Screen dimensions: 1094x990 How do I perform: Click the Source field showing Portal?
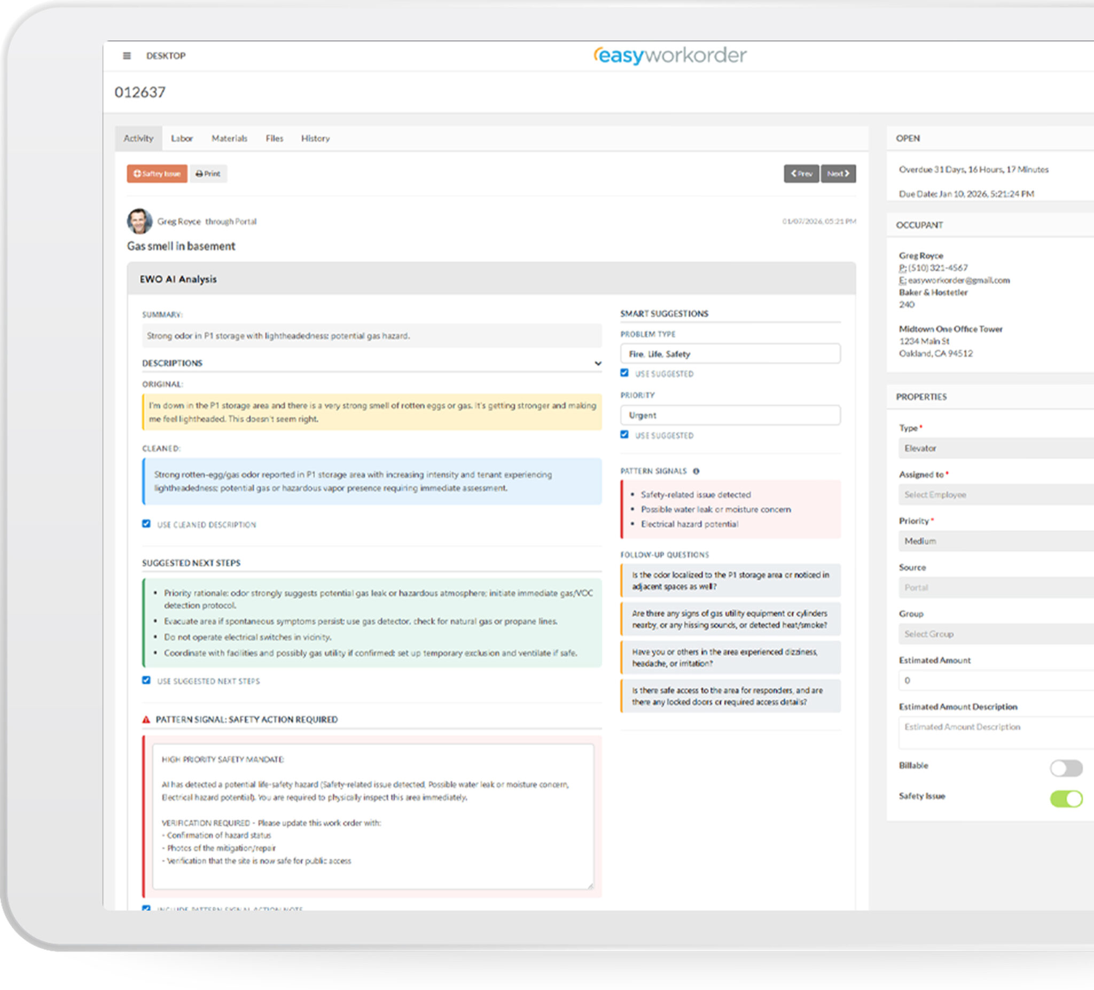(x=996, y=588)
